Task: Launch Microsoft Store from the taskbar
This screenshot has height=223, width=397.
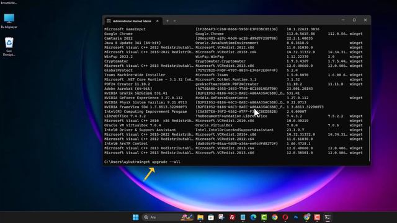Action: [x=211, y=217]
